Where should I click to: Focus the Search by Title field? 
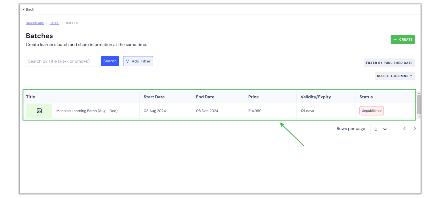coord(62,61)
